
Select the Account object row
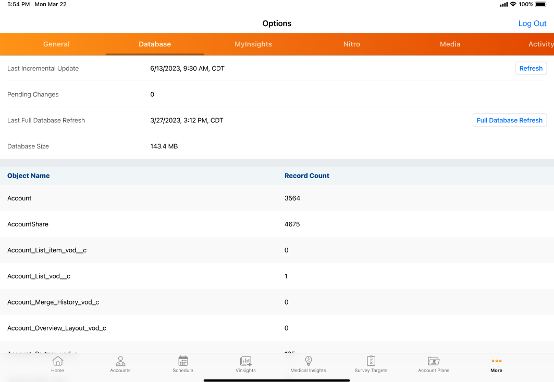click(x=19, y=198)
